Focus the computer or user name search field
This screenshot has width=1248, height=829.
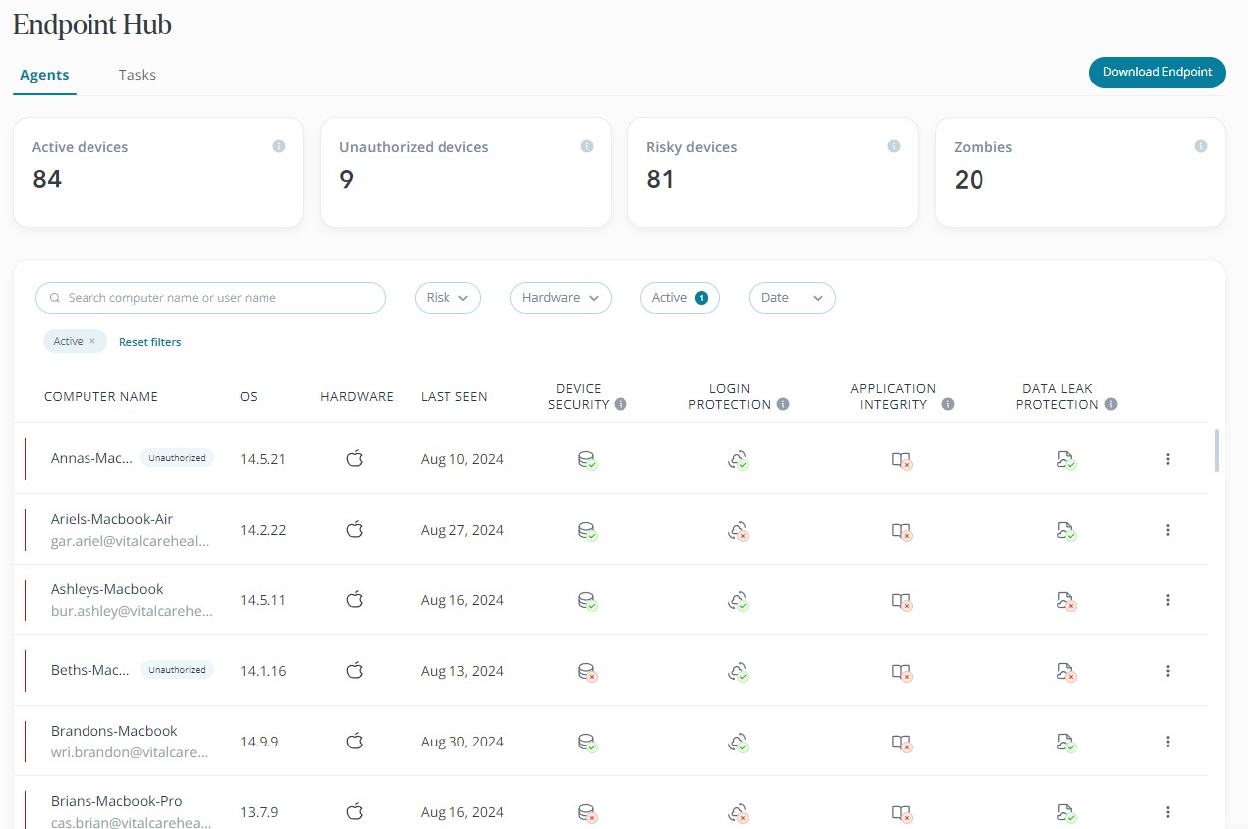pos(210,298)
